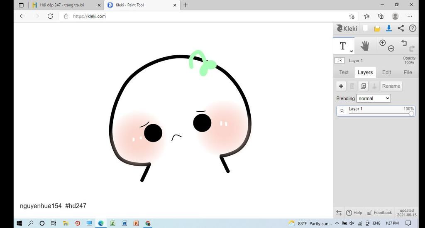Click current layer preview thumbnail

tap(340, 61)
